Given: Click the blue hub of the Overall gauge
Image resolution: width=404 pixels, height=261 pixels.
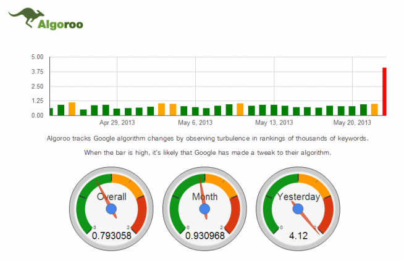Looking at the screenshot, I should click(x=111, y=209).
